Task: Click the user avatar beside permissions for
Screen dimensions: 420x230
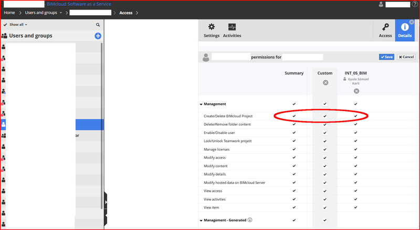Action: click(x=206, y=57)
